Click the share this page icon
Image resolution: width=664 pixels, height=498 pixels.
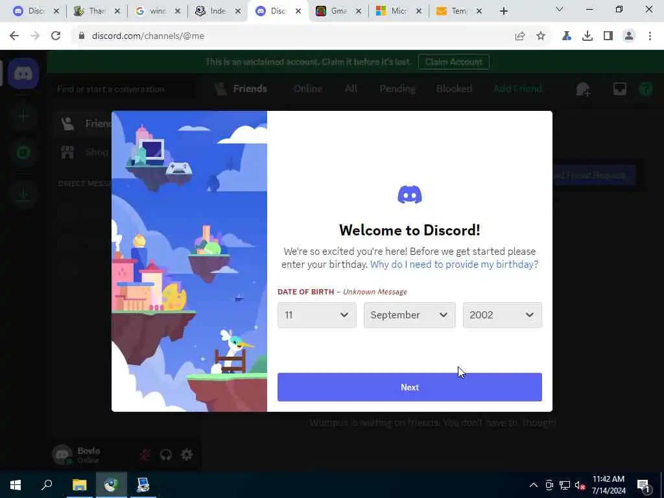tap(520, 36)
